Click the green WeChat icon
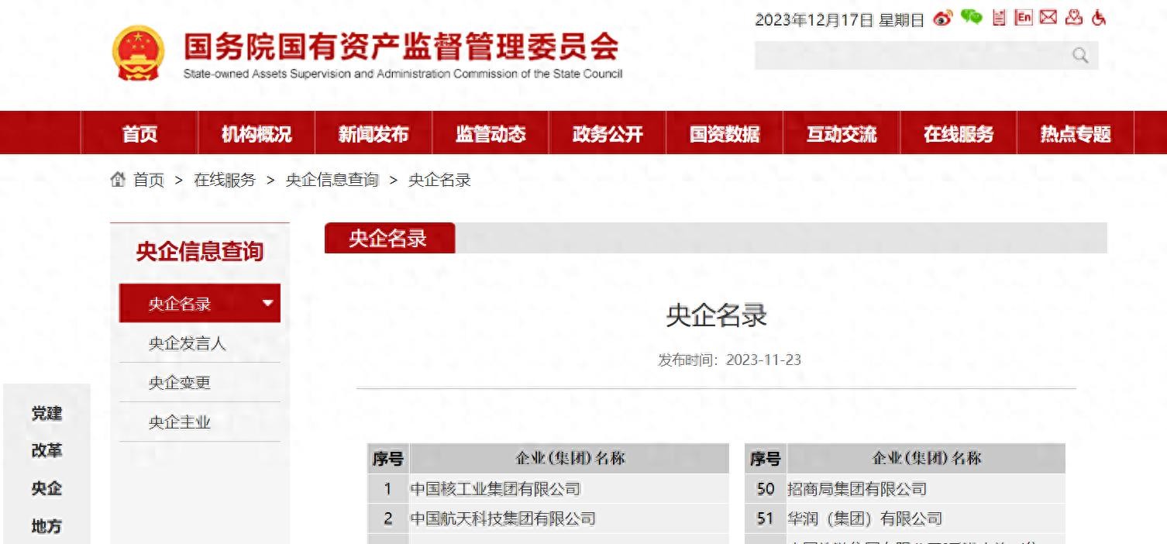 pos(971,17)
